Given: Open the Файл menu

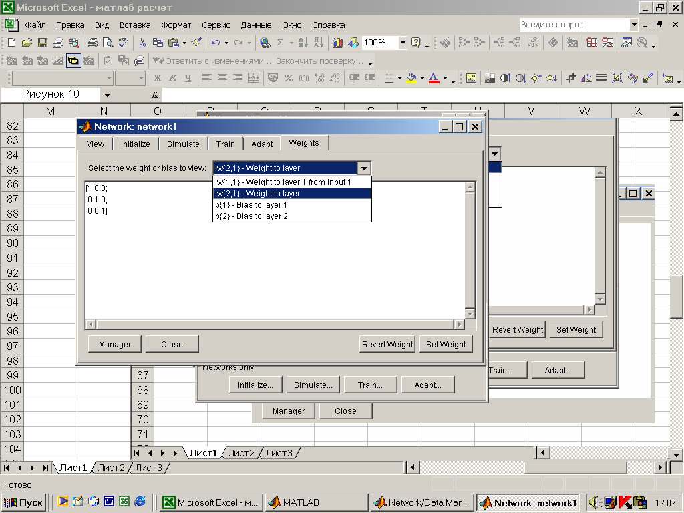Looking at the screenshot, I should [x=35, y=25].
